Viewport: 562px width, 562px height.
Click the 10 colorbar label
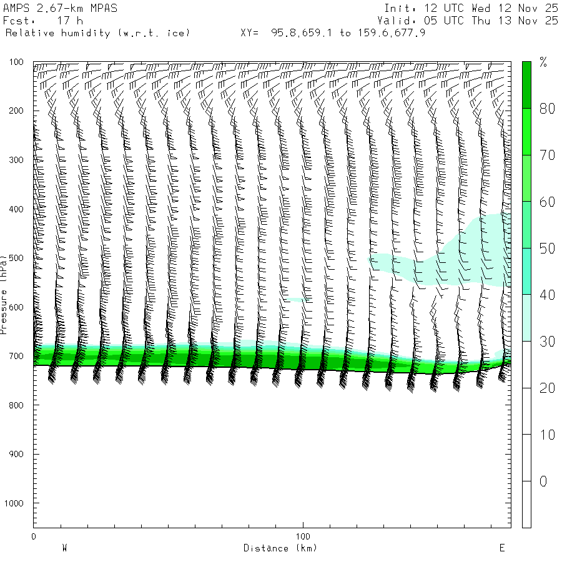pos(547,435)
